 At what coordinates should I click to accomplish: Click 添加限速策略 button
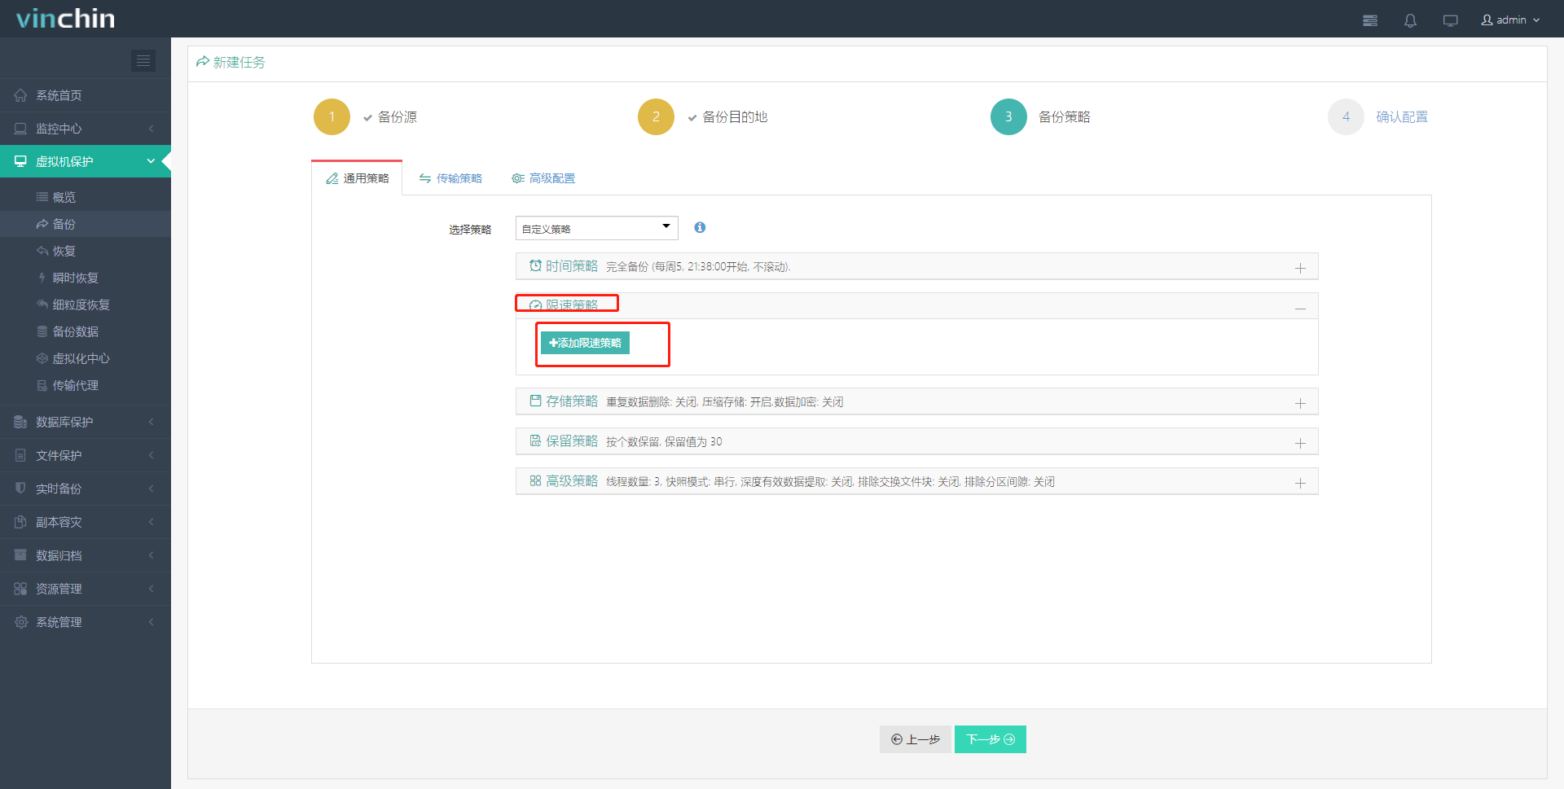(x=585, y=343)
